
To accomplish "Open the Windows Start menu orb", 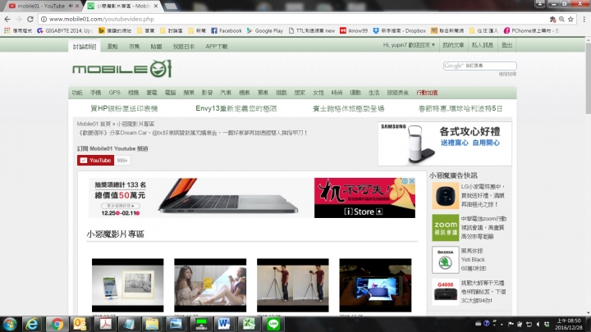I will click(9, 324).
